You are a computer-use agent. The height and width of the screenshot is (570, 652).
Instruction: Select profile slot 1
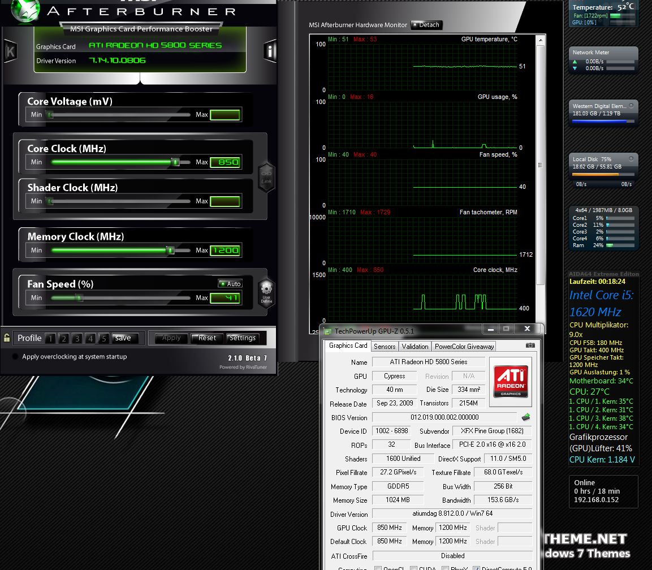[x=50, y=338]
